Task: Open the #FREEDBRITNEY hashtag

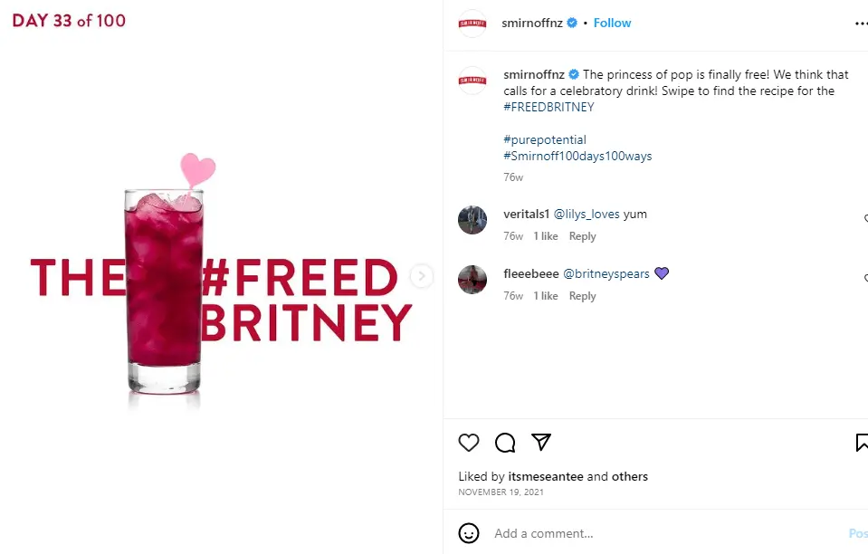Action: pos(547,107)
